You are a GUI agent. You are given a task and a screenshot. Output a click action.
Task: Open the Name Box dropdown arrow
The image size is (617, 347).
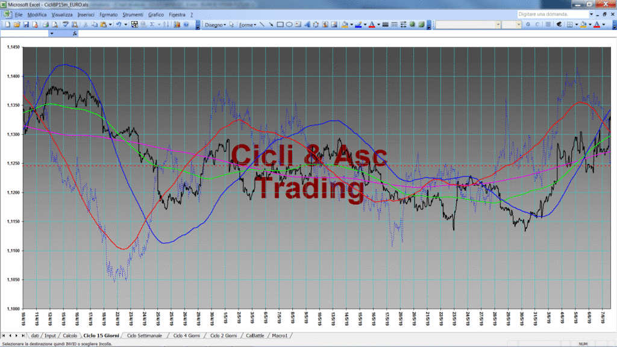(52, 34)
